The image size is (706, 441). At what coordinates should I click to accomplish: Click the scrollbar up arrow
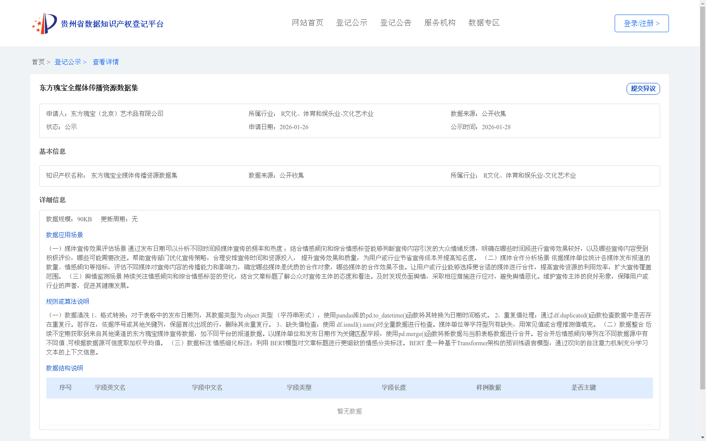coord(702,3)
